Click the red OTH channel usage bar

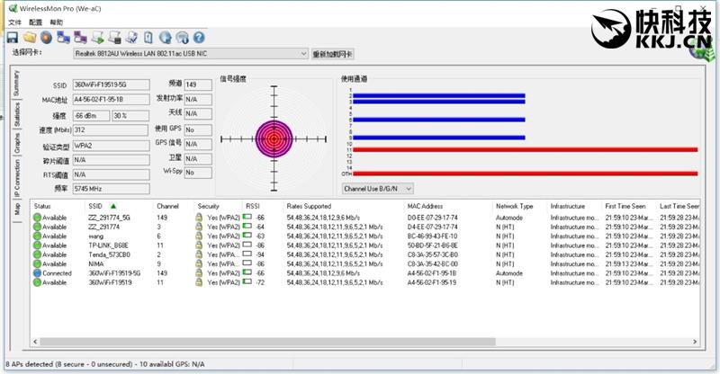coord(525,174)
